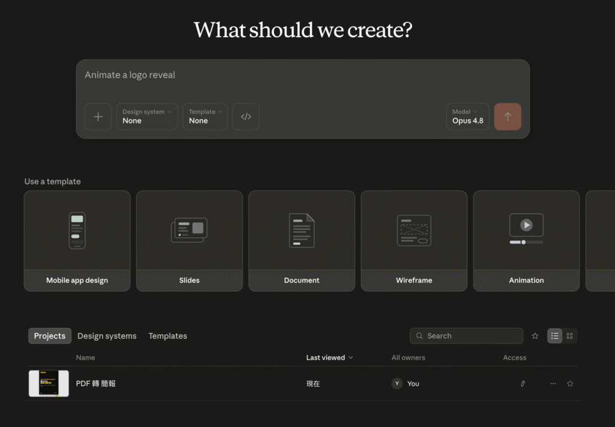Select the Projects tab
615x427 pixels.
click(50, 336)
